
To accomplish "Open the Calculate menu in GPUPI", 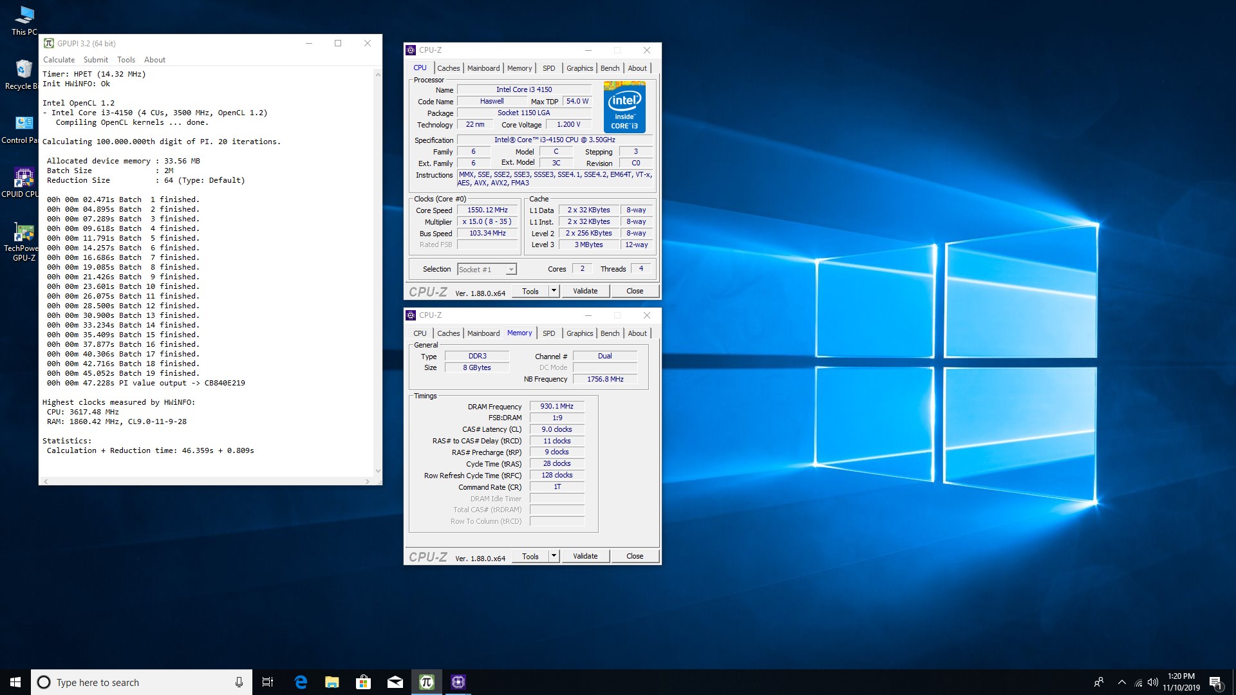I will point(59,60).
